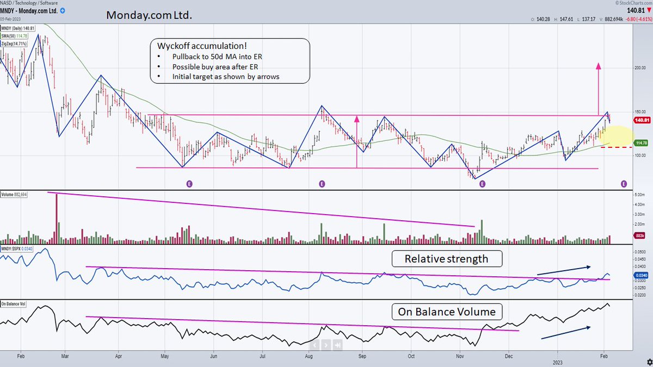Screen dimensions: 653x367
Task: Click the red 883k volume axis tag
Action: tap(640, 236)
